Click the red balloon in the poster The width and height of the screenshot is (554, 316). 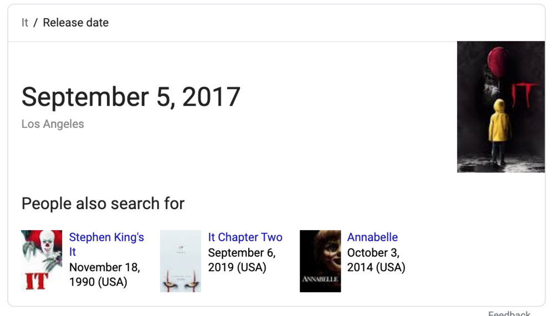tap(499, 62)
